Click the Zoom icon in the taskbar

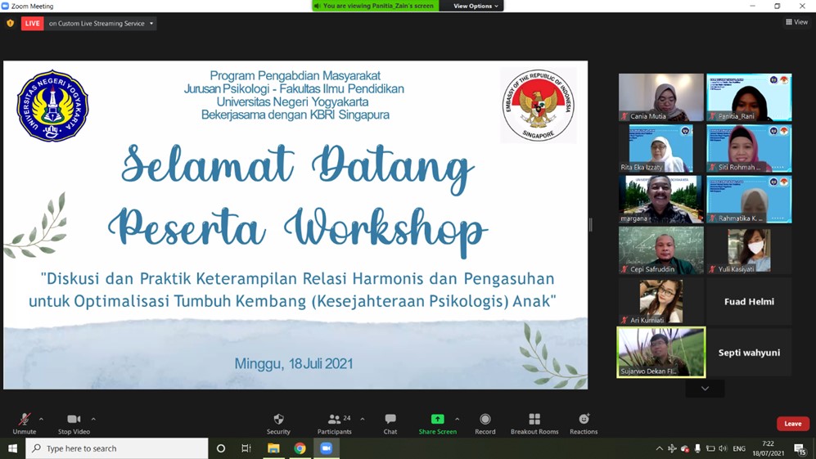(x=327, y=448)
